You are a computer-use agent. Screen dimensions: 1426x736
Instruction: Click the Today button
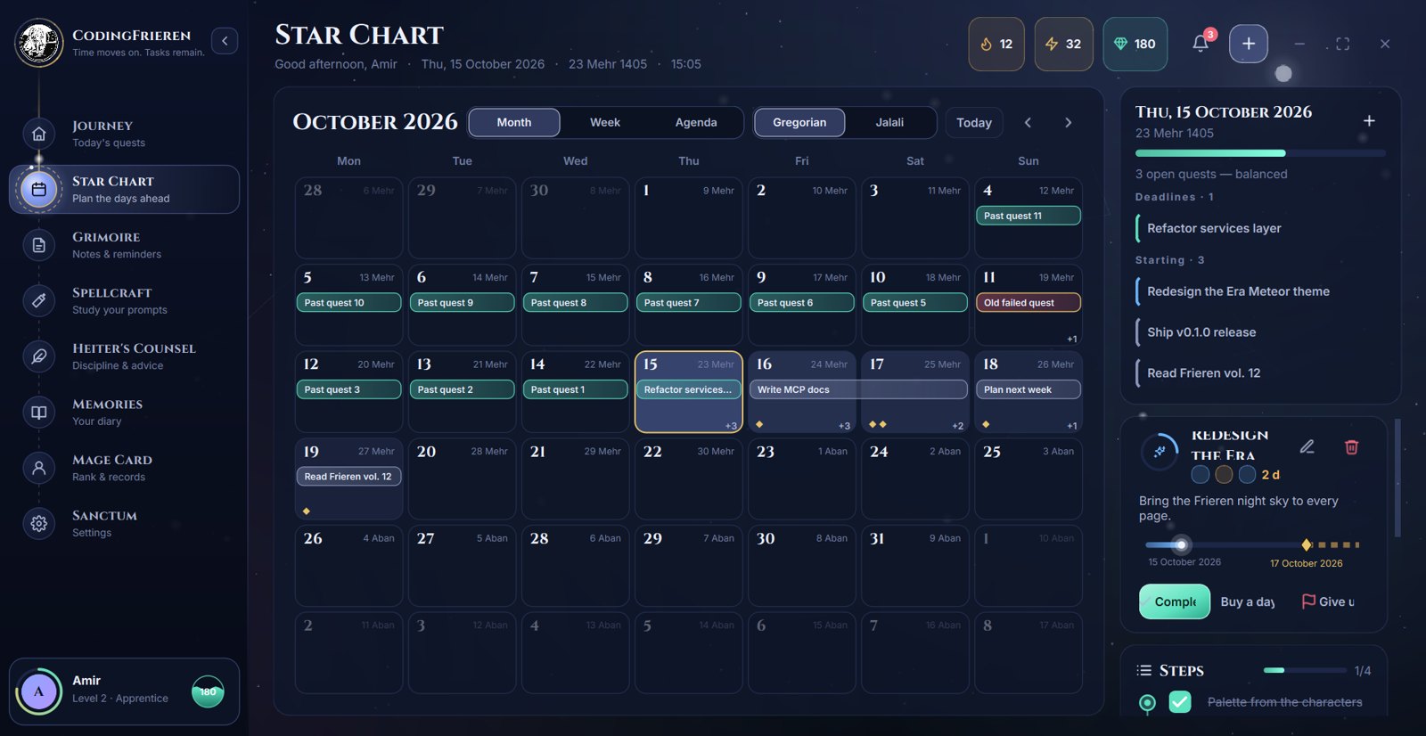click(x=974, y=122)
